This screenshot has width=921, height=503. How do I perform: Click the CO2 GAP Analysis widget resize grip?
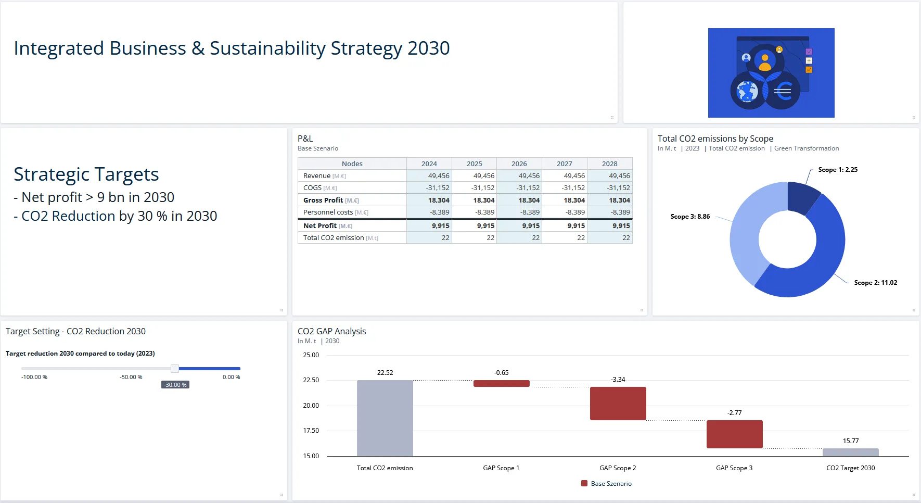(914, 495)
